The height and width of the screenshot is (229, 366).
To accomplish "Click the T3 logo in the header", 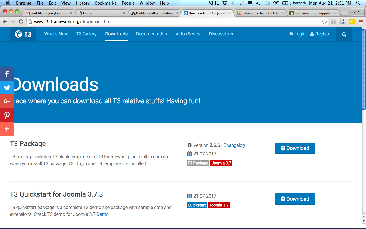I will (23, 34).
